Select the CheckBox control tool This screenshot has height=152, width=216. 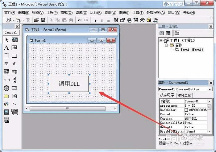6,64
